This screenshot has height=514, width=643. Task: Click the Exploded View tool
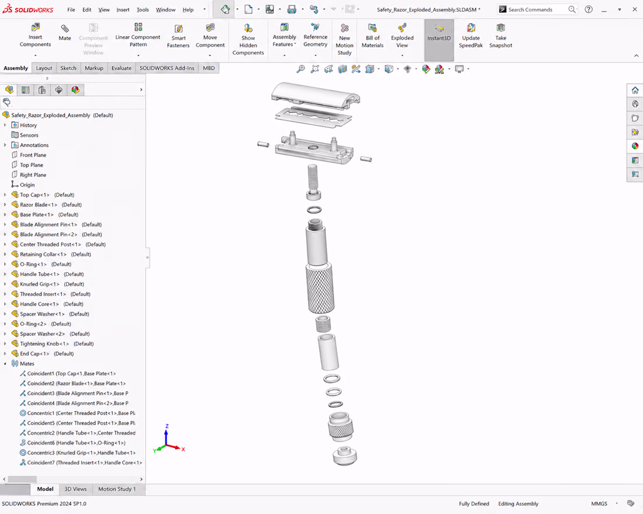pyautogui.click(x=402, y=36)
